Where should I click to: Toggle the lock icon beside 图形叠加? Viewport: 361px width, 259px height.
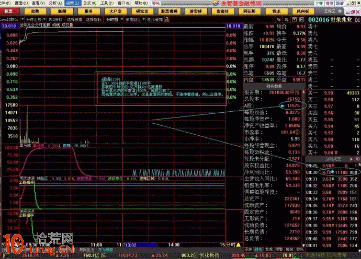click(167, 19)
